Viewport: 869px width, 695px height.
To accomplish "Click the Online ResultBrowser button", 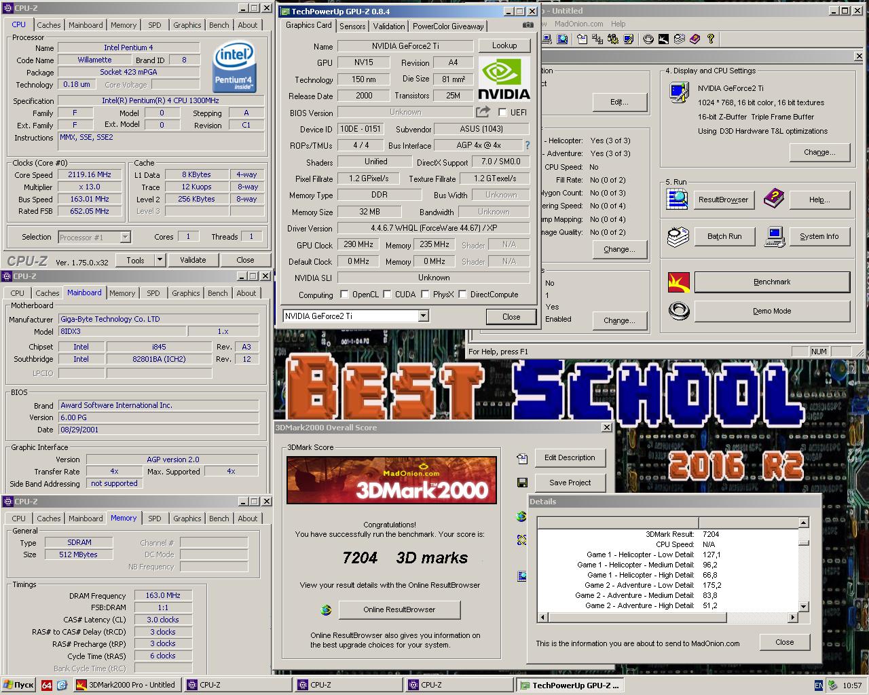I will point(399,609).
